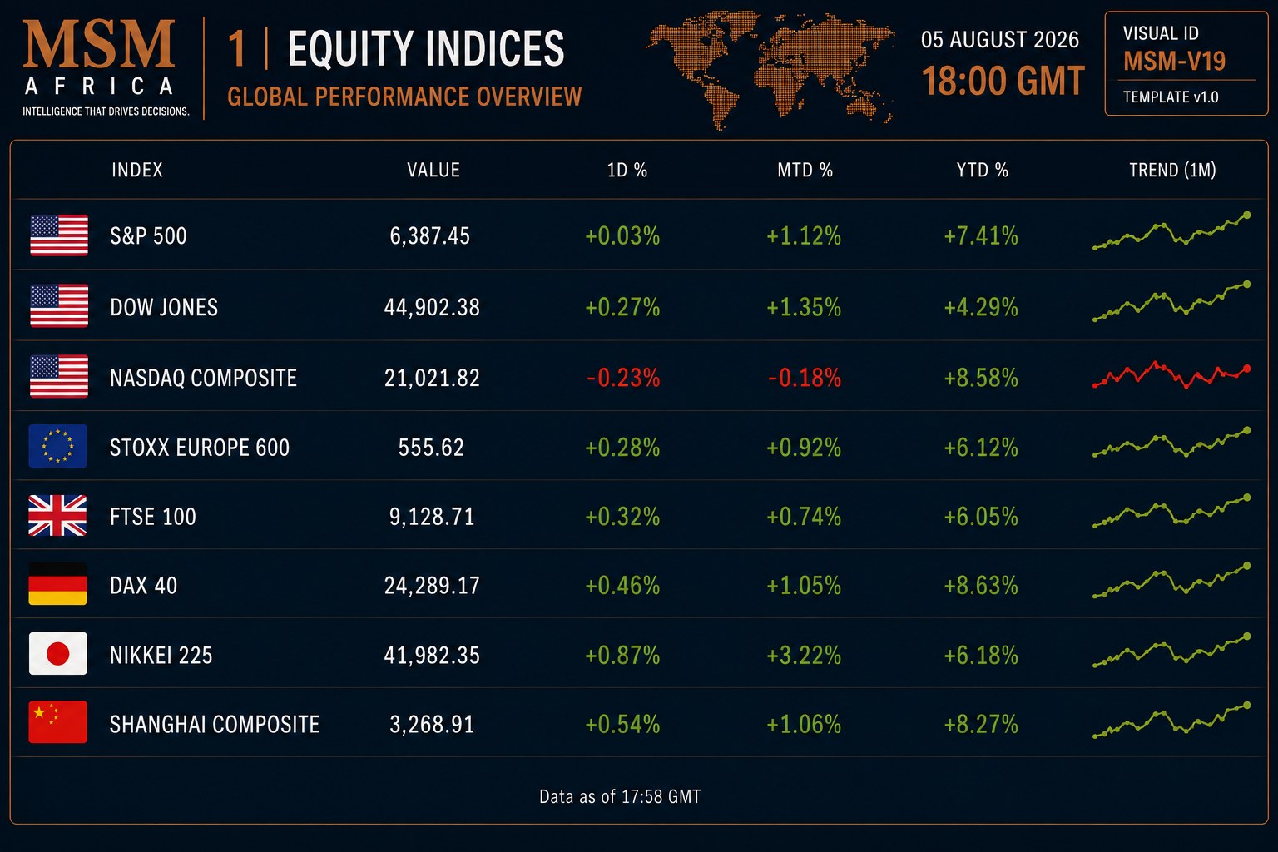Click the US flag beside NASDAQ Composite

pyautogui.click(x=59, y=376)
